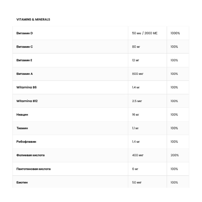Screen dimensions: 202x202
Task: Select the Тиамин row label
Action: click(x=22, y=128)
